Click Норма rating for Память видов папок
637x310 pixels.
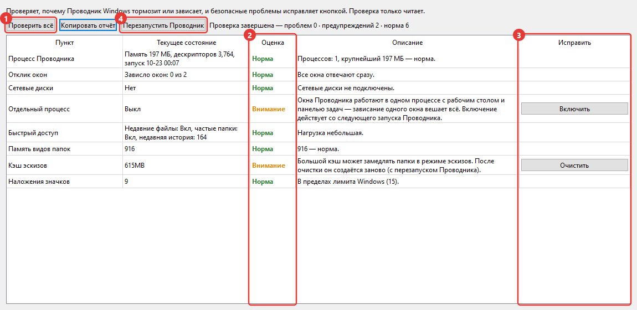(x=263, y=149)
